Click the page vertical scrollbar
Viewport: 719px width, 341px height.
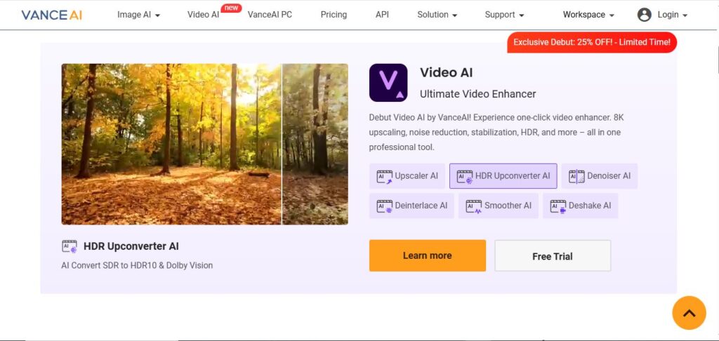pyautogui.click(x=717, y=60)
